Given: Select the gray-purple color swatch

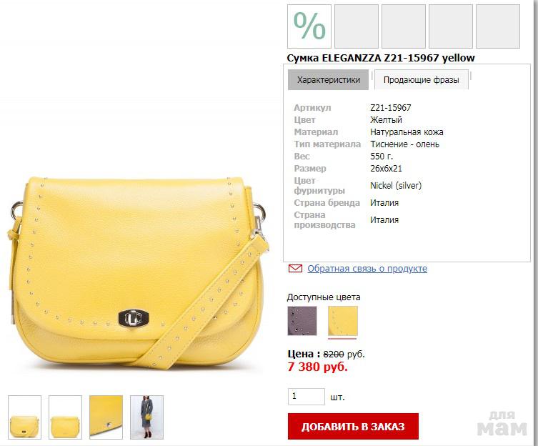Looking at the screenshot, I should tap(302, 321).
